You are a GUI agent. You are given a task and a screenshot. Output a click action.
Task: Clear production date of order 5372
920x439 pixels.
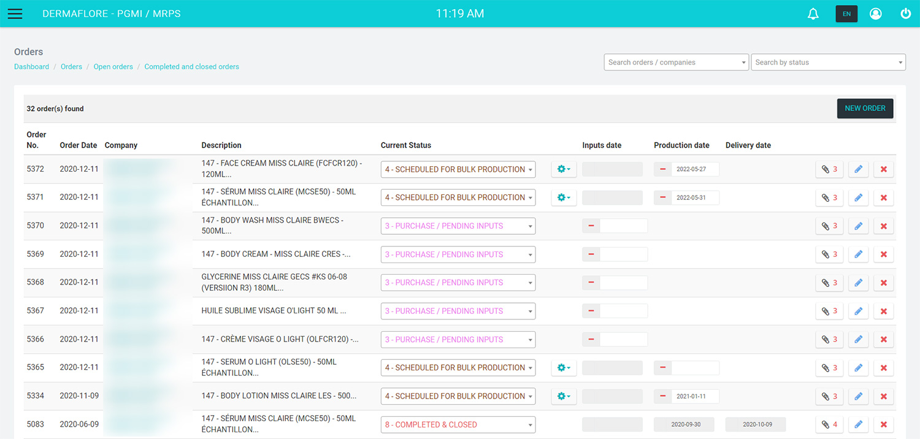point(662,169)
